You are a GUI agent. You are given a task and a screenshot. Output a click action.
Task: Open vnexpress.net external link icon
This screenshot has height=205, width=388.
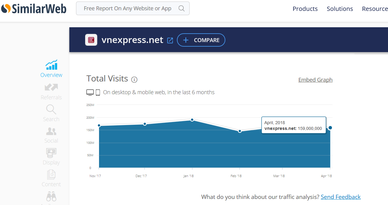170,40
